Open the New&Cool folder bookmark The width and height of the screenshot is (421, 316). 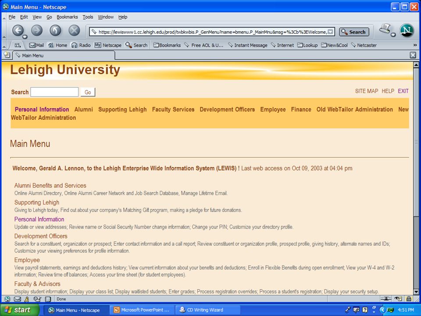tap(334, 45)
